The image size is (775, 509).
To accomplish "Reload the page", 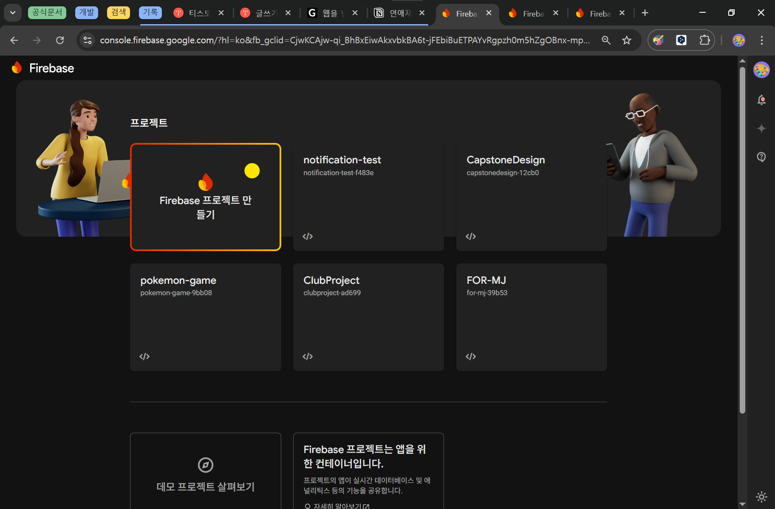I will pos(60,40).
